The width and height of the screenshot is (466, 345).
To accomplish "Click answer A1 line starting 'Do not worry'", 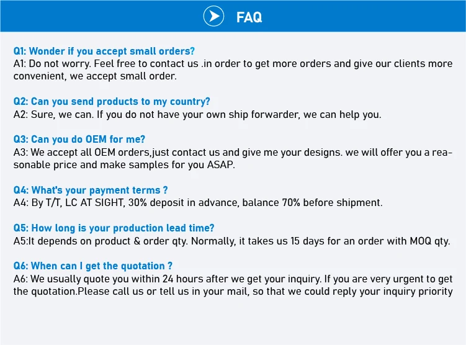I will (x=233, y=63).
